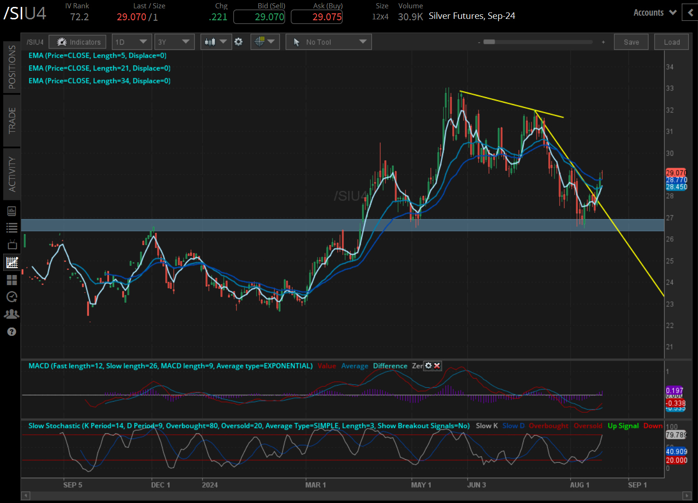
Task: Click the chart zoom slider handle
Action: [489, 42]
